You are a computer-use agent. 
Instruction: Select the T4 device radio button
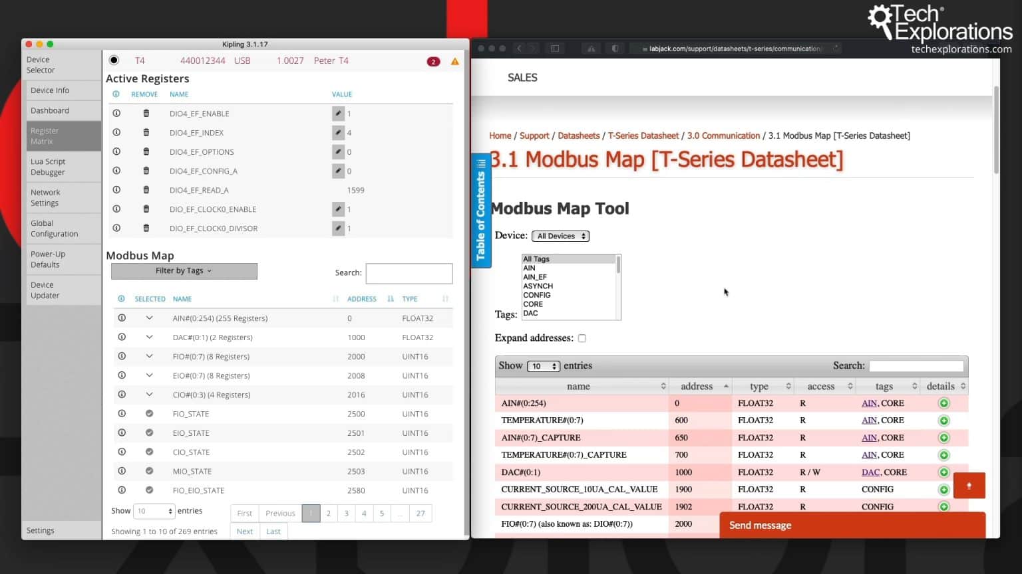(x=114, y=60)
